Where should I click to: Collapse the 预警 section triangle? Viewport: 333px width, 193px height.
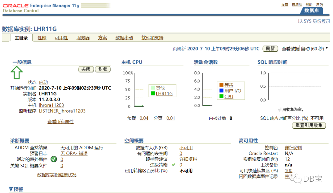[11, 189]
